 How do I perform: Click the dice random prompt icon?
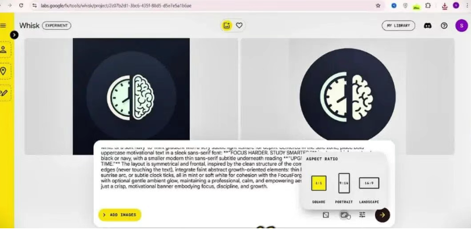coord(326,215)
